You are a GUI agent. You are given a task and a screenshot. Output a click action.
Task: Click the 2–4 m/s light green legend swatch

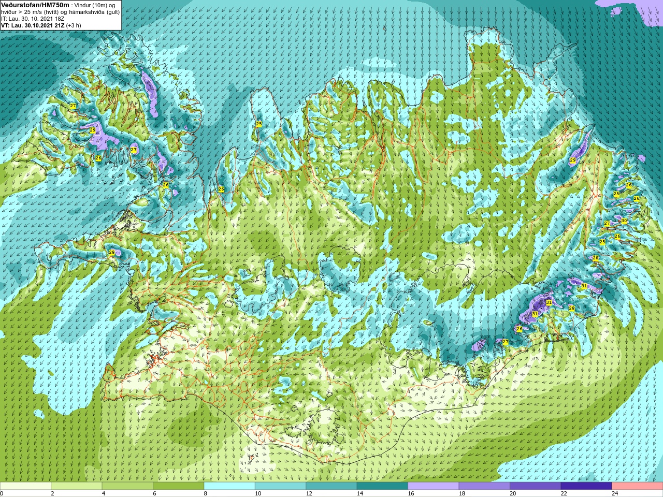click(x=76, y=486)
